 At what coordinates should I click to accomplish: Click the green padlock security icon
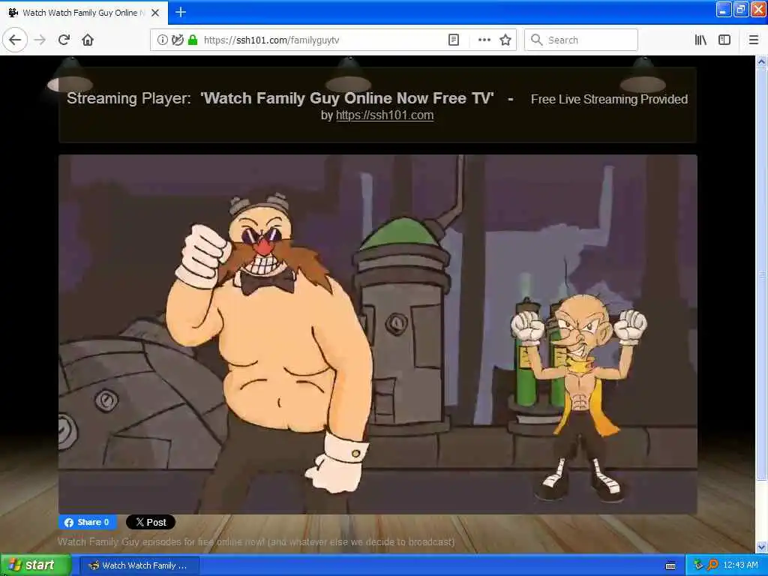tap(193, 40)
